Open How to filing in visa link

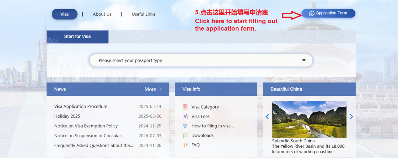coord(212,126)
